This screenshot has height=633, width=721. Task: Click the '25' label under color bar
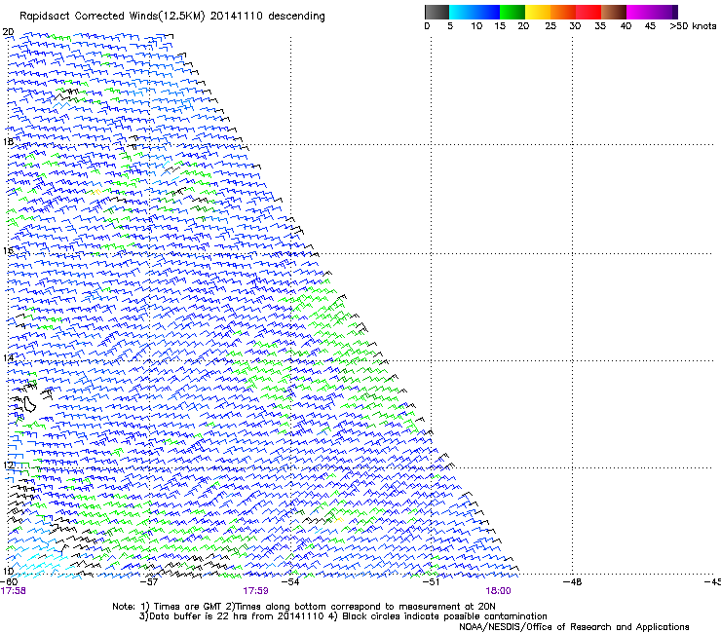[550, 26]
